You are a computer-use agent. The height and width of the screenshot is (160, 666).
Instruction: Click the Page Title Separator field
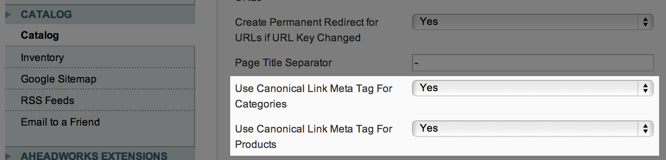(x=533, y=63)
